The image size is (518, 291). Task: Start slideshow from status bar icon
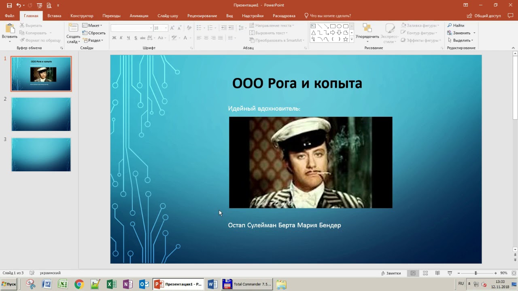pyautogui.click(x=450, y=273)
